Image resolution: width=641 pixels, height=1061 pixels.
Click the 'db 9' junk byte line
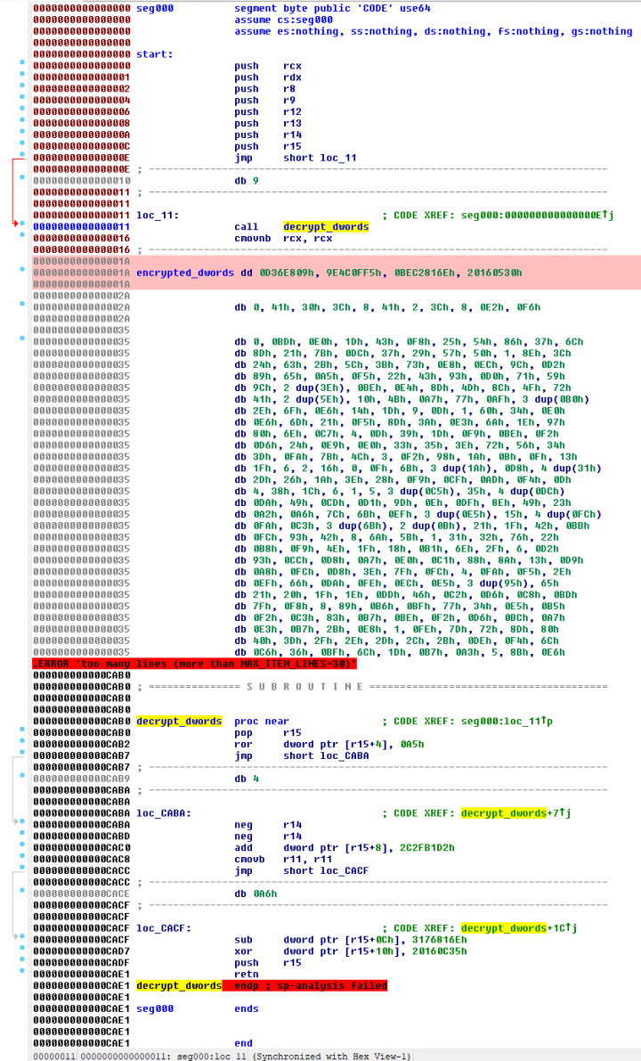coord(247,181)
